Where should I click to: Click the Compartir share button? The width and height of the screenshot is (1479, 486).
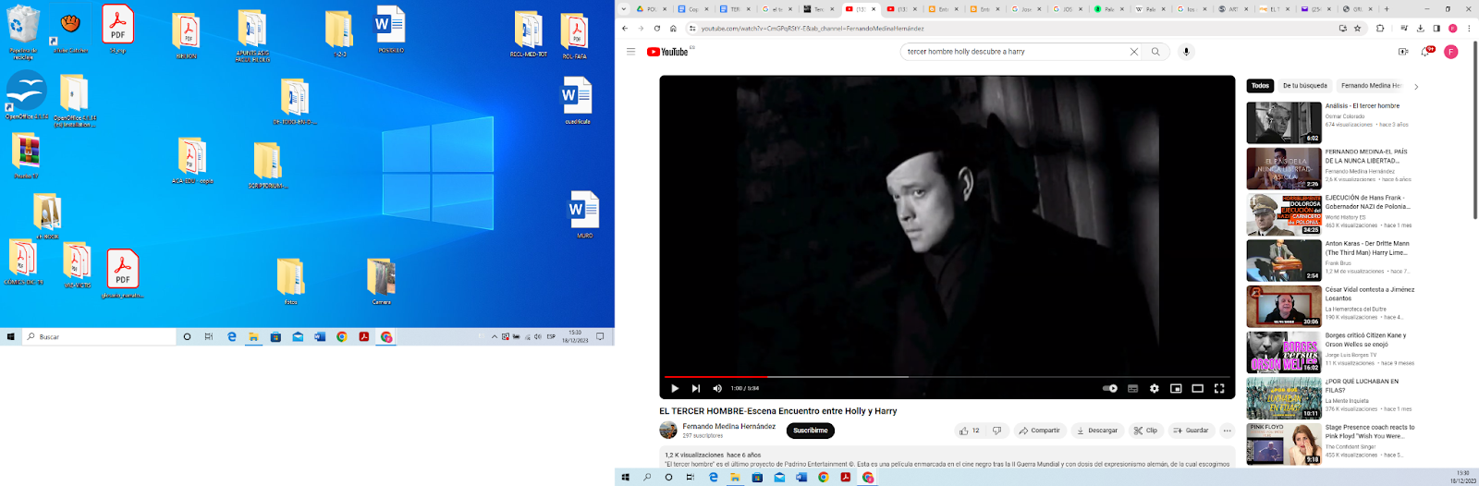pos(1039,431)
